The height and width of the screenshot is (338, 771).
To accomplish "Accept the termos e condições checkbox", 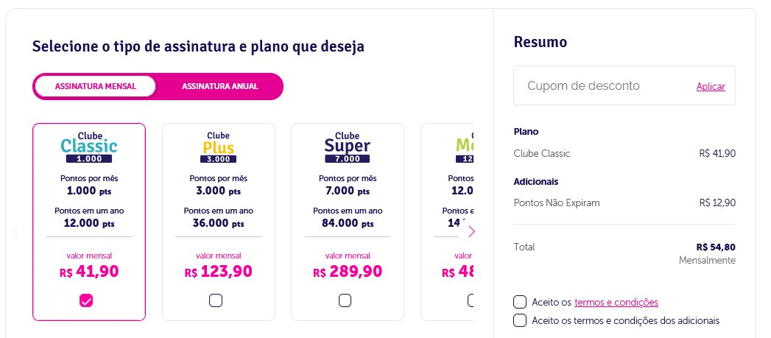I will (520, 302).
